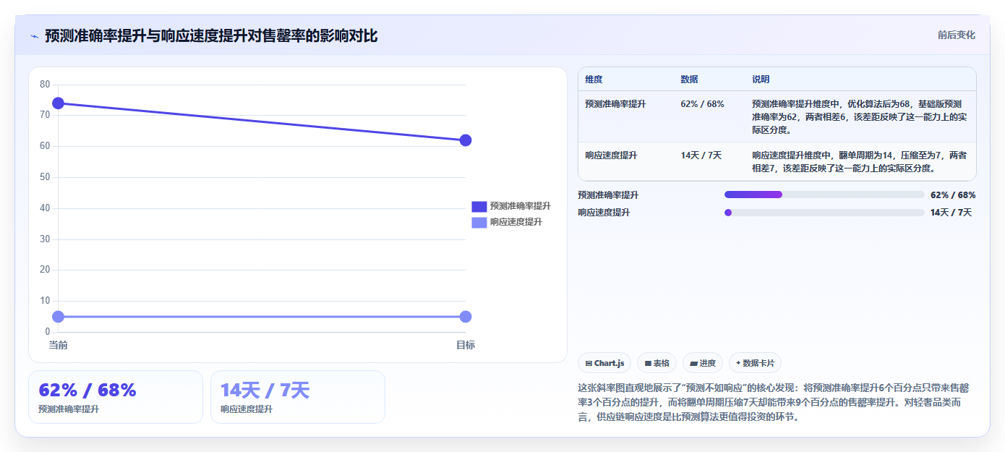Click the 62% / 68% value beside progress bar
This screenshot has height=452, width=1005.
point(953,195)
